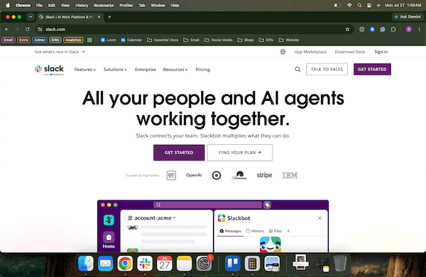Bookmark this page with the star icon
The width and height of the screenshot is (426, 277).
(x=347, y=29)
